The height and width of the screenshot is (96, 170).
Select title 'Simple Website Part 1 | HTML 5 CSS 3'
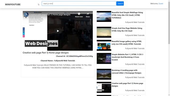point(127,57)
